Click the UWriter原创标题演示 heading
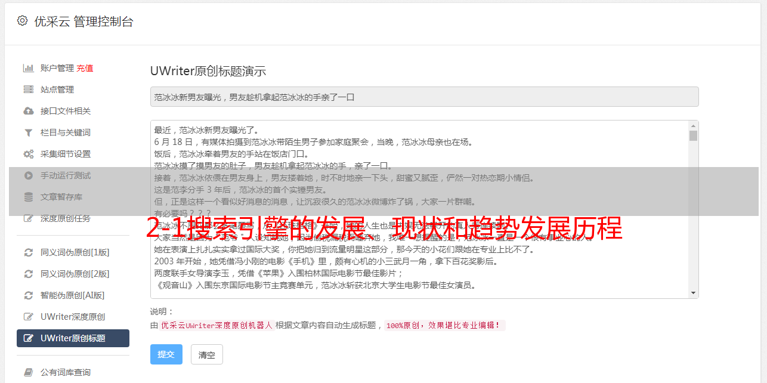 click(208, 71)
